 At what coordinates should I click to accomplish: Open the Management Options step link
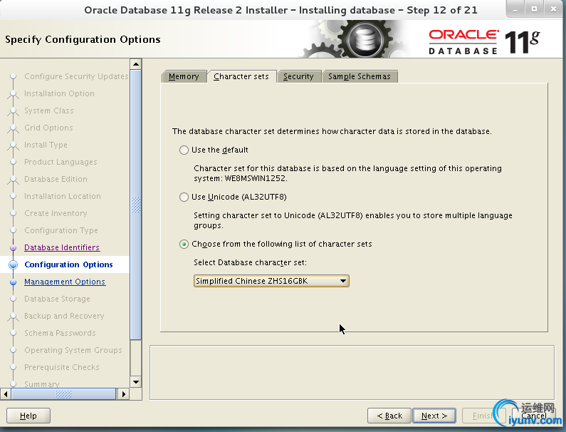click(x=65, y=282)
